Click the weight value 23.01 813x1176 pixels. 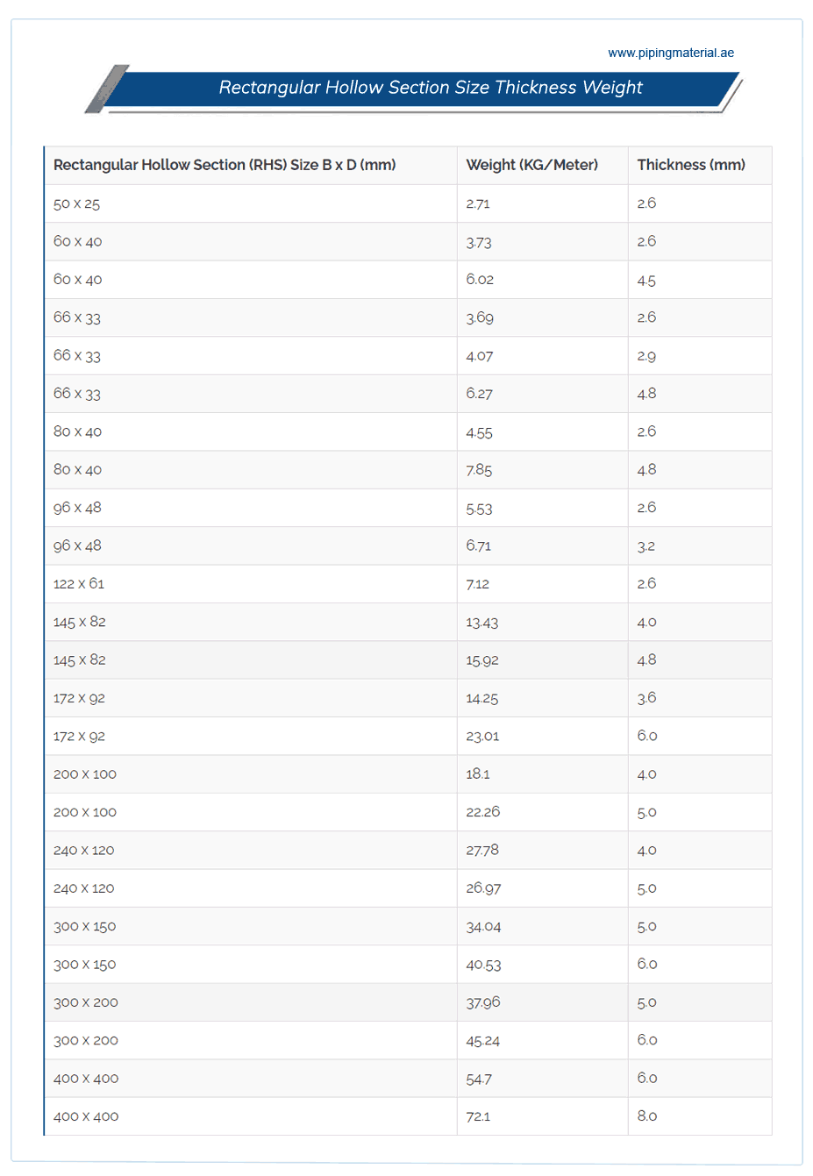482,736
